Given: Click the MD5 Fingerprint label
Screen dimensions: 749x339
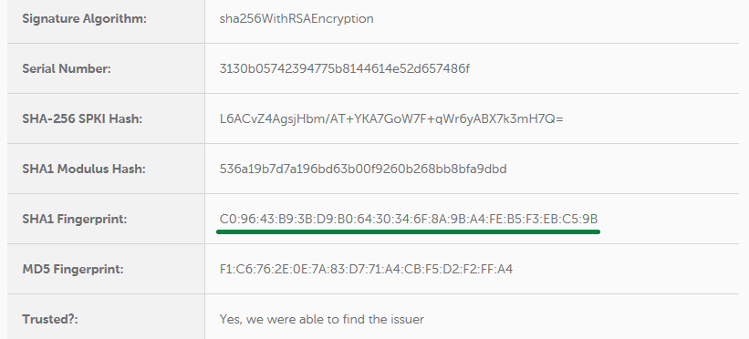Looking at the screenshot, I should pyautogui.click(x=73, y=270).
